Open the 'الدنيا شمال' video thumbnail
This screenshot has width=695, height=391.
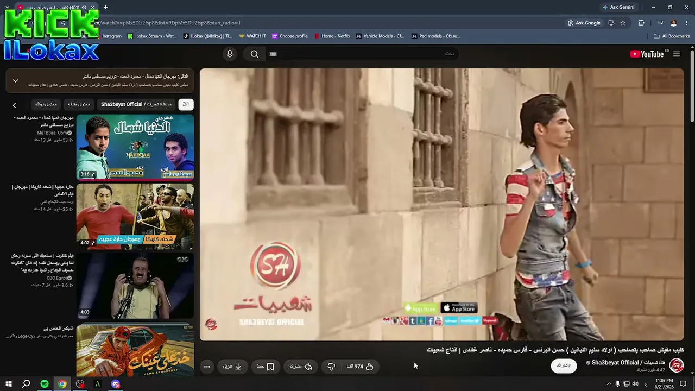click(135, 147)
